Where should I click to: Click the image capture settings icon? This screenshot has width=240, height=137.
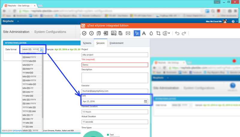[114, 33]
